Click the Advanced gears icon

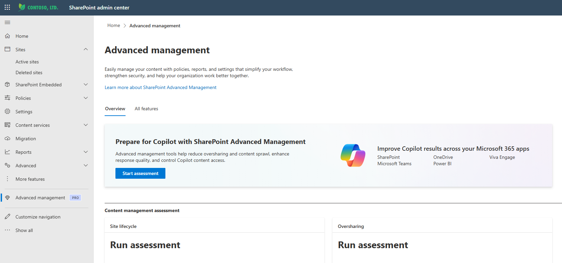tap(7, 166)
